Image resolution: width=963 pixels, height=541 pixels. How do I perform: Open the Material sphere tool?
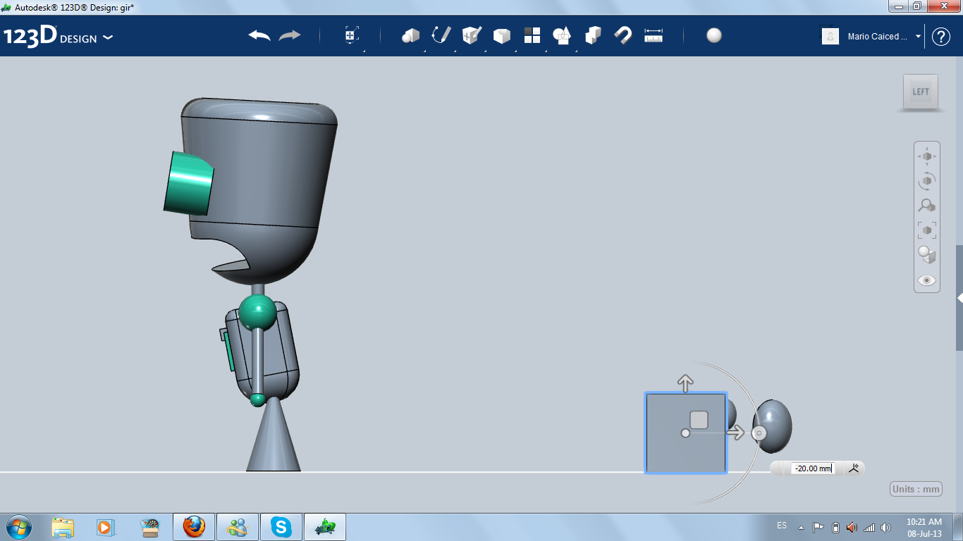click(714, 36)
